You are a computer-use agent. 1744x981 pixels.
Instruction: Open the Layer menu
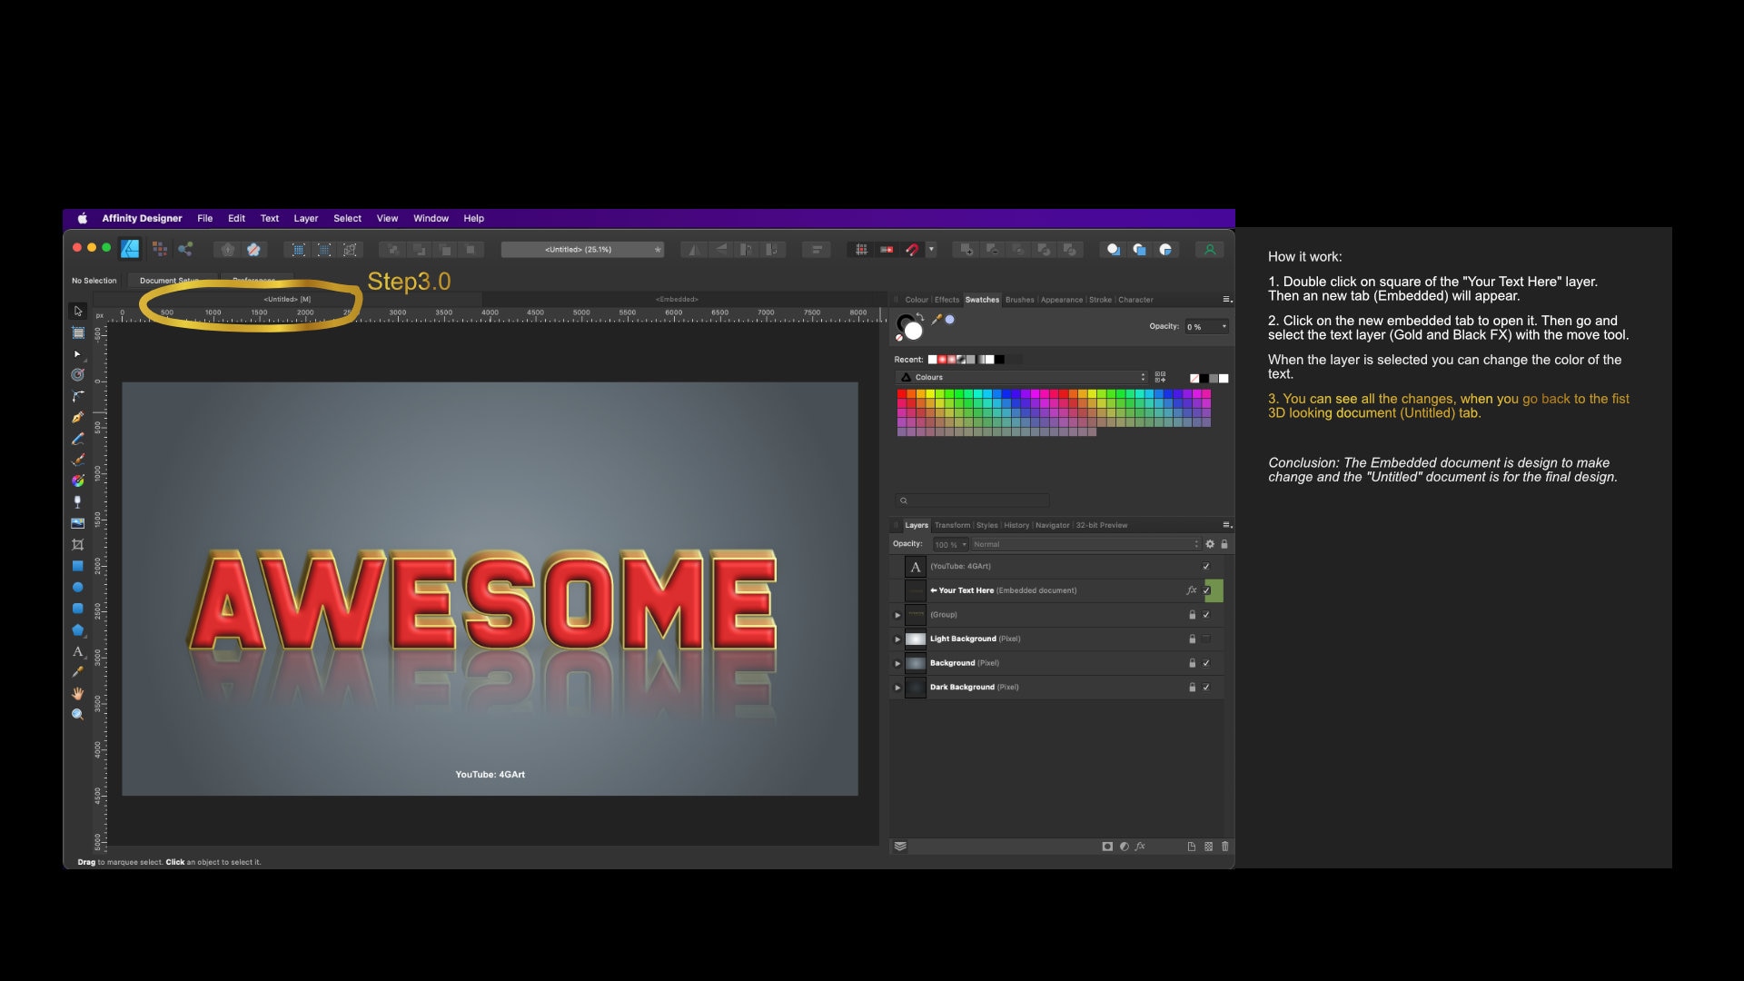[305, 218]
